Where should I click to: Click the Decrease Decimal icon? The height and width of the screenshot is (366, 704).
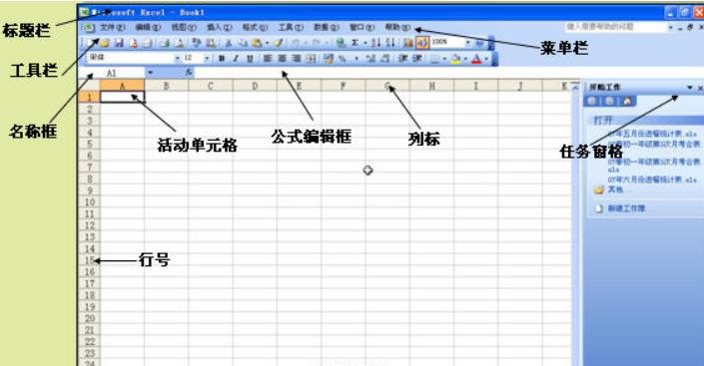pos(384,58)
